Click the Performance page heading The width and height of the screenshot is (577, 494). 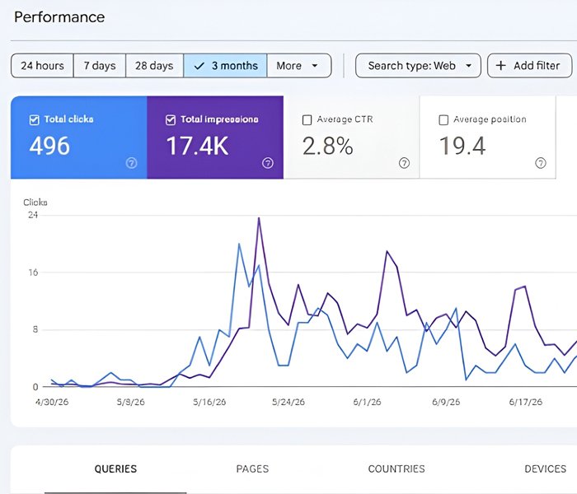59,17
